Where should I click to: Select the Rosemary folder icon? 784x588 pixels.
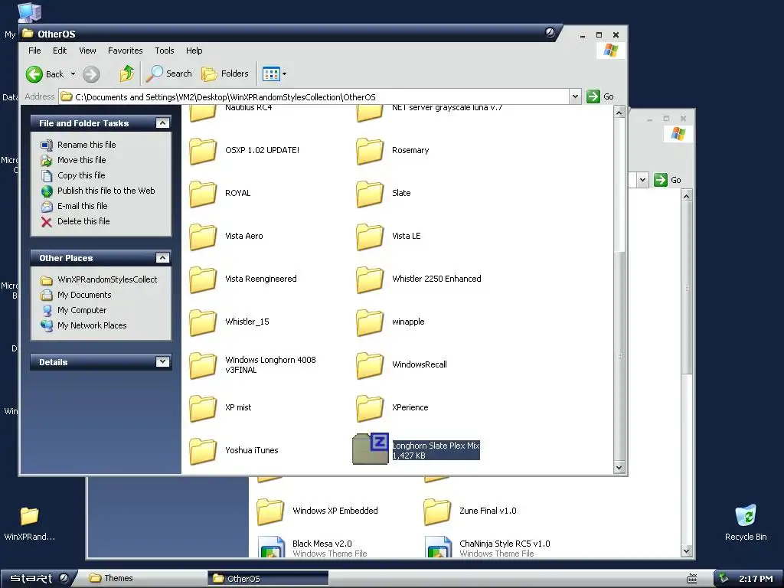coord(370,151)
